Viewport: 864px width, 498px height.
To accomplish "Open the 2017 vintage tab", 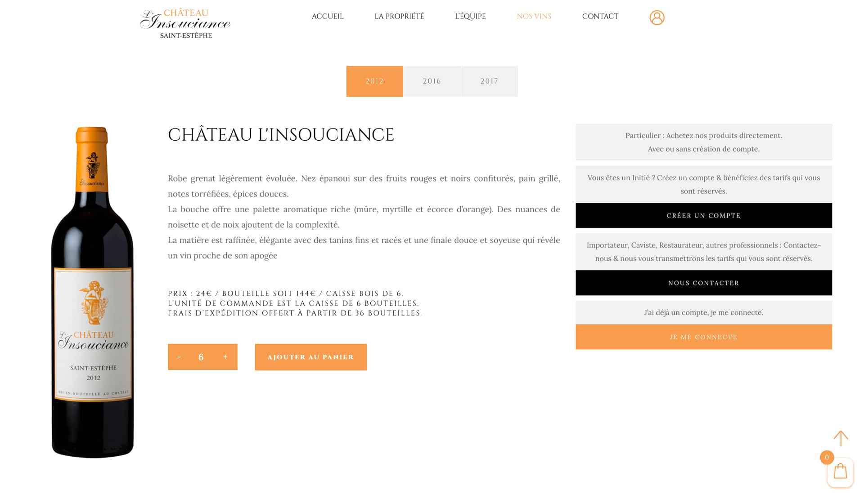I will (490, 81).
